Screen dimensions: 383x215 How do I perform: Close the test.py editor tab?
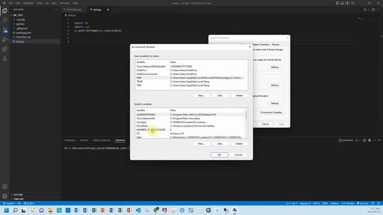click(x=108, y=10)
